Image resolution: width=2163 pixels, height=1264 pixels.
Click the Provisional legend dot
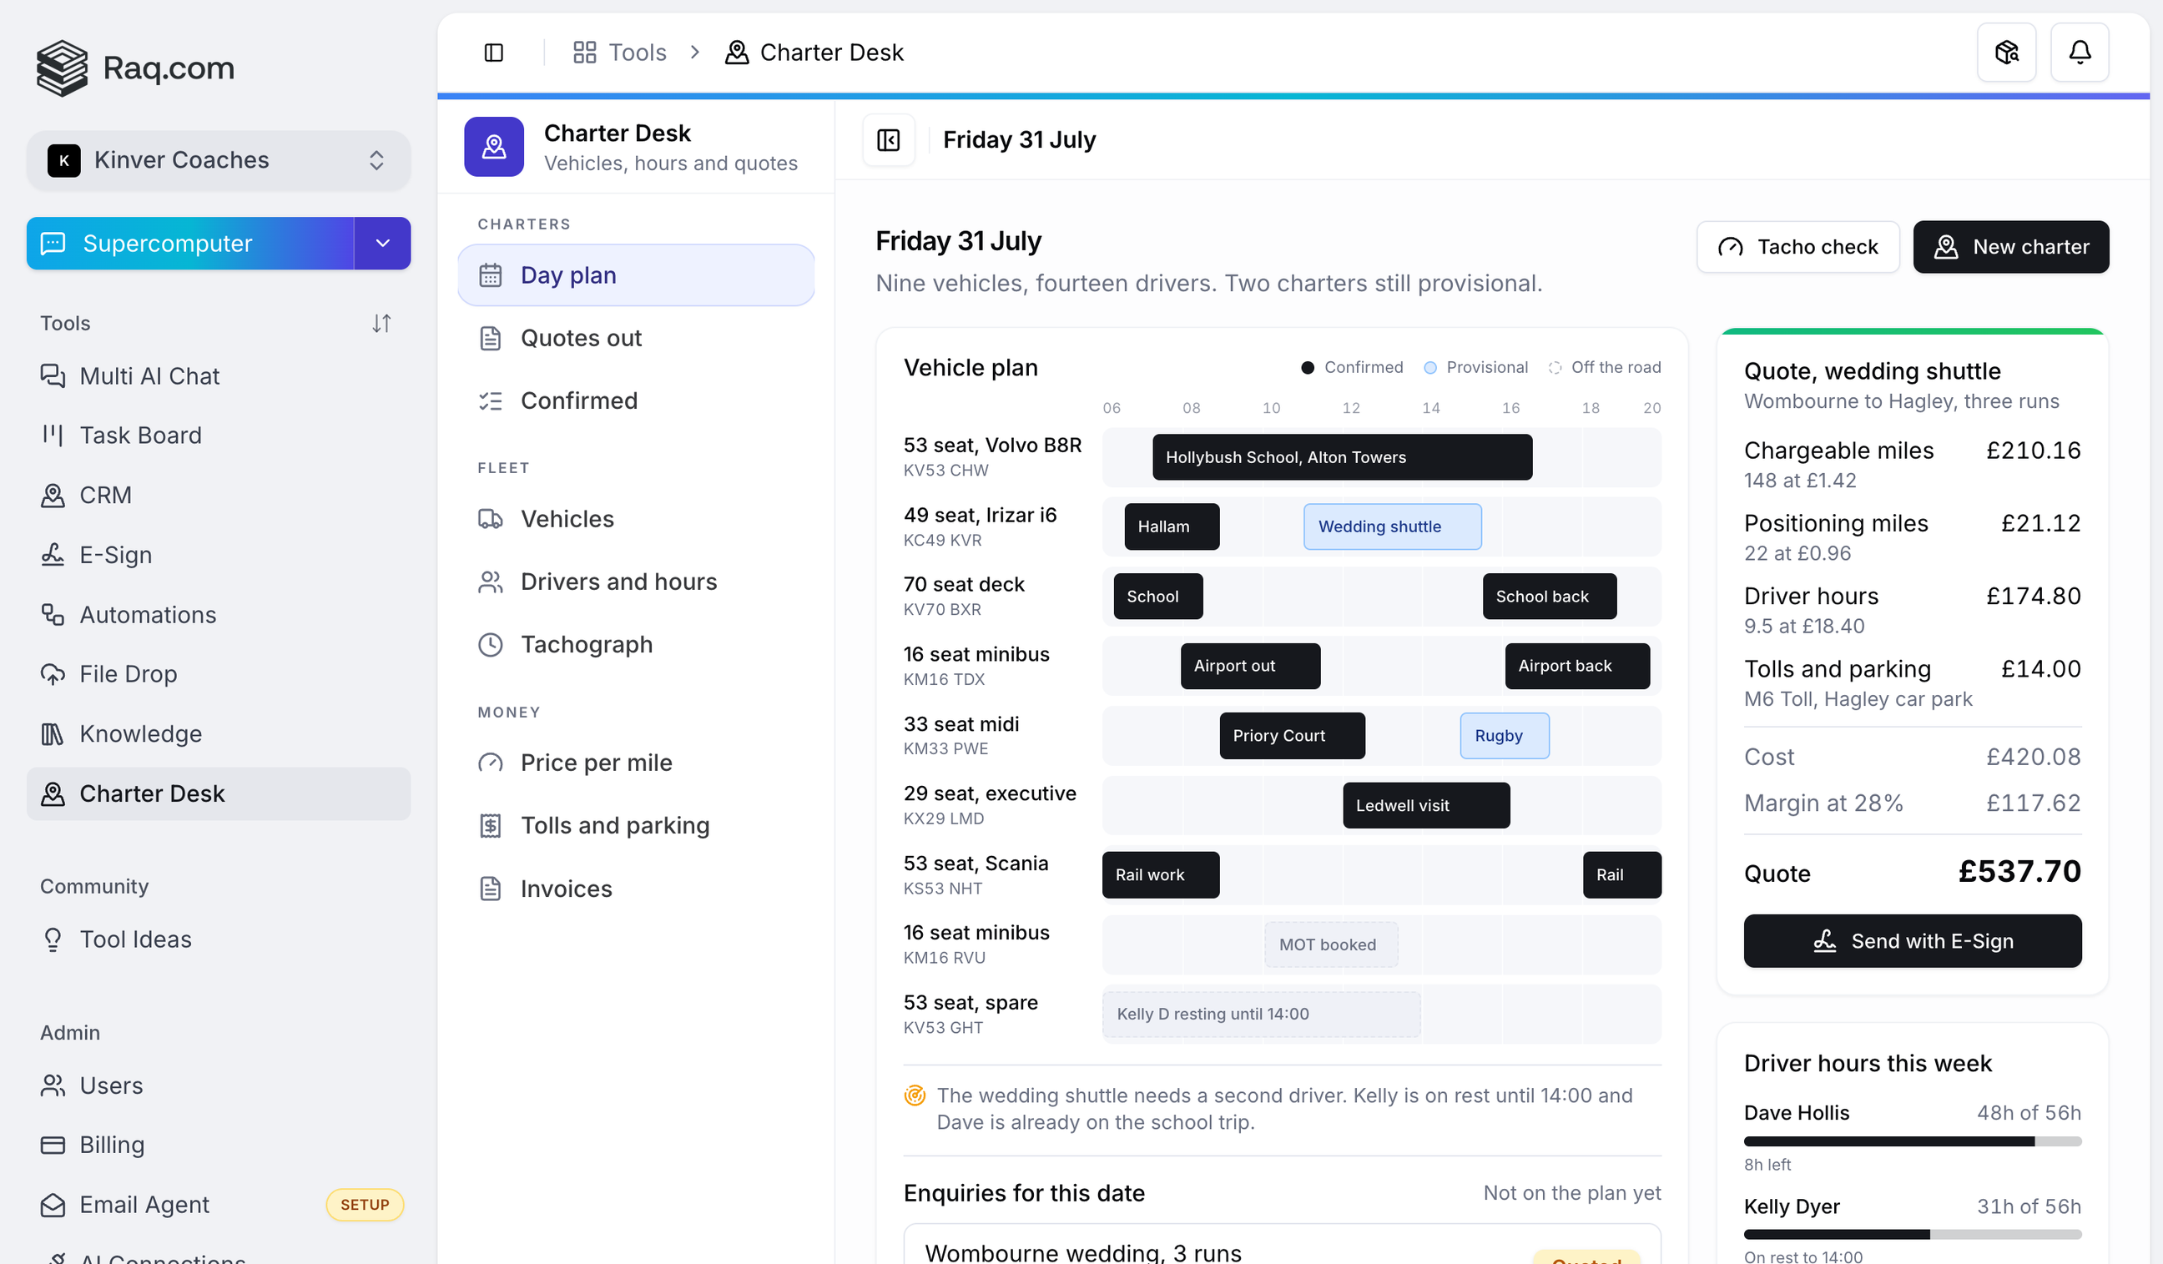click(x=1430, y=368)
